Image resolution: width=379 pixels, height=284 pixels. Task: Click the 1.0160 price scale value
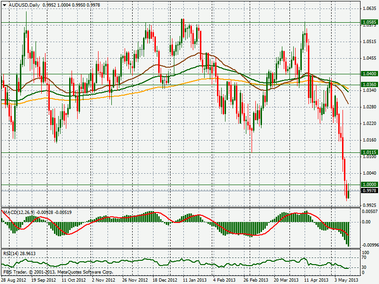pos(370,140)
